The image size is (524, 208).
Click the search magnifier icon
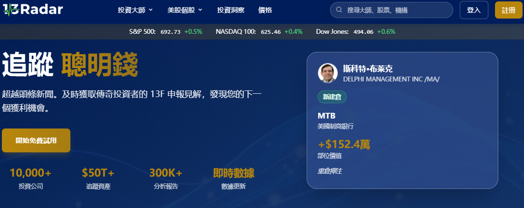click(x=339, y=10)
